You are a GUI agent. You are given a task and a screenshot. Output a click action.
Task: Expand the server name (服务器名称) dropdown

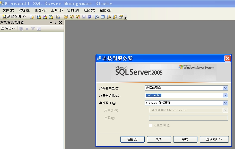tap(225, 95)
